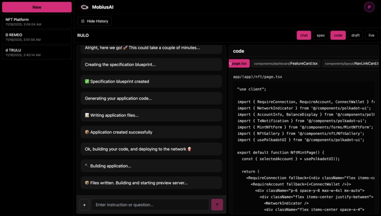Click the RULO project title
The image size is (381, 216).
(83, 35)
